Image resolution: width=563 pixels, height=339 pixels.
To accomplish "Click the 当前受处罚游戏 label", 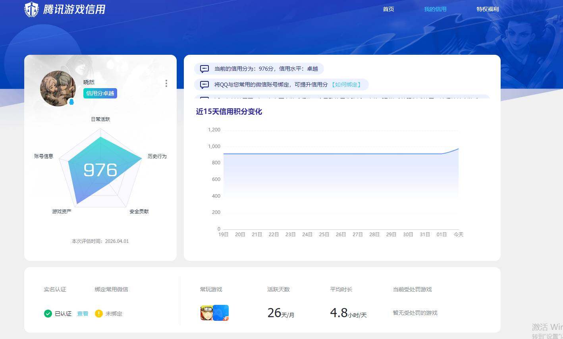I will coord(412,289).
